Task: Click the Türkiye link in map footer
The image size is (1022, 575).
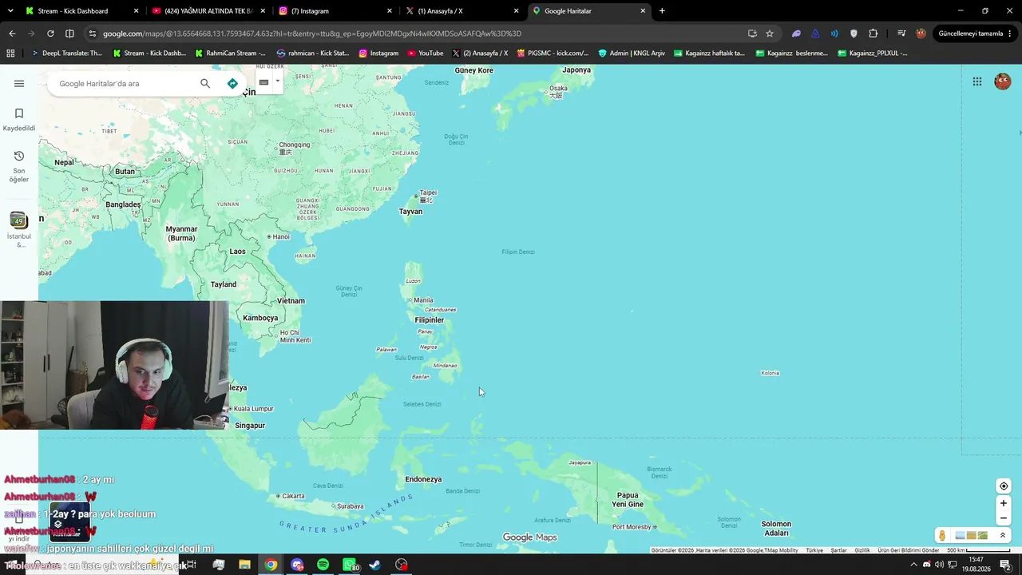Action: 814,550
